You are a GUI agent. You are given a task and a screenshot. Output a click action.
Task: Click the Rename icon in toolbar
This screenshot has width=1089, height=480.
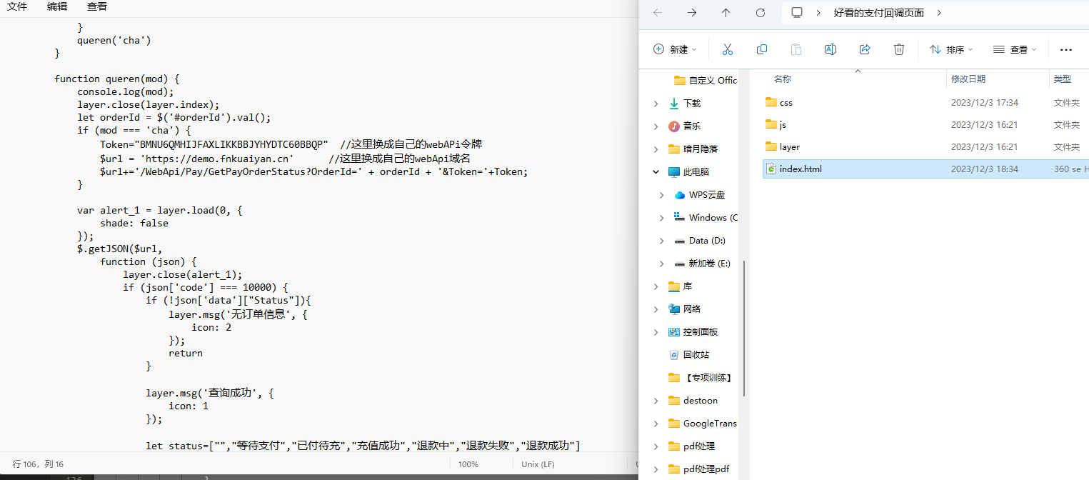(x=830, y=49)
